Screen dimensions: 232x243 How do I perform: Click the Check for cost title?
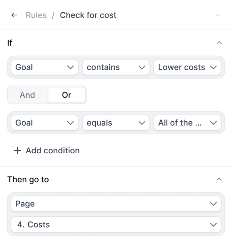[88, 15]
